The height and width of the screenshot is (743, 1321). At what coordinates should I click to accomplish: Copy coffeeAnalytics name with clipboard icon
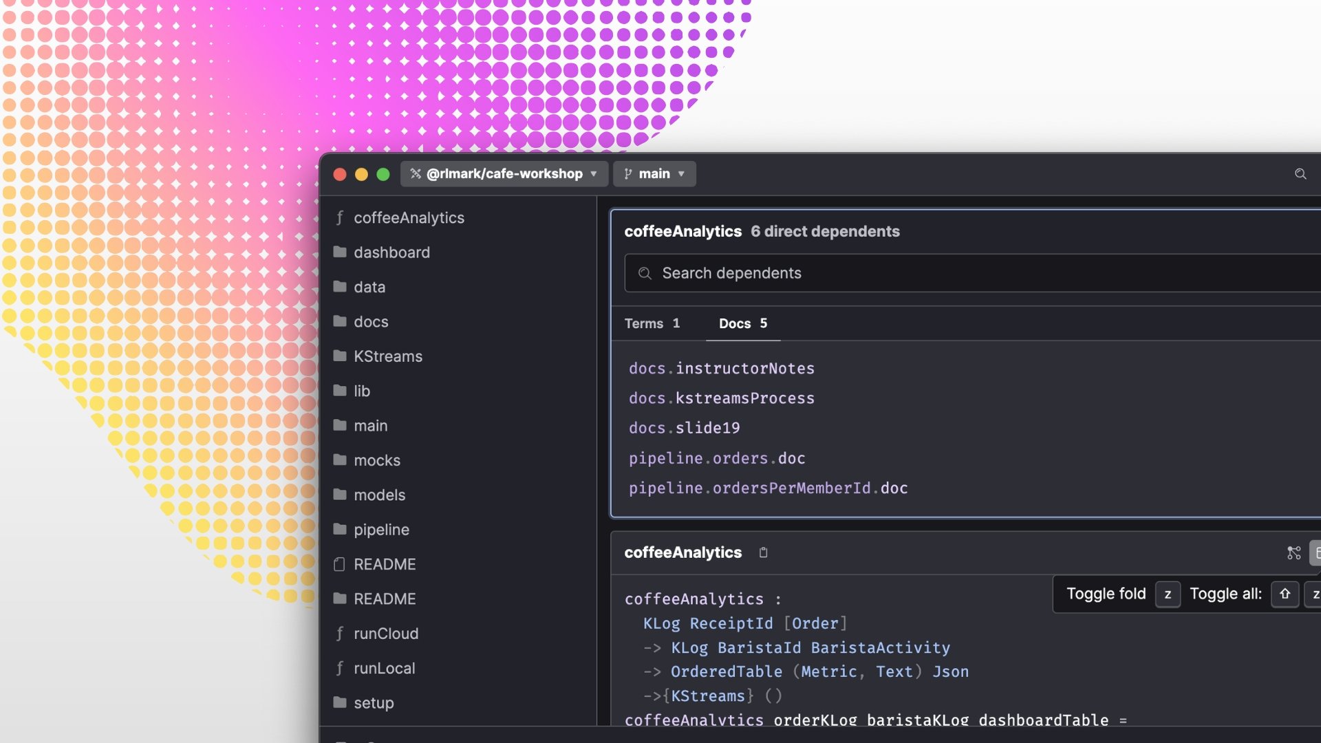pos(763,552)
